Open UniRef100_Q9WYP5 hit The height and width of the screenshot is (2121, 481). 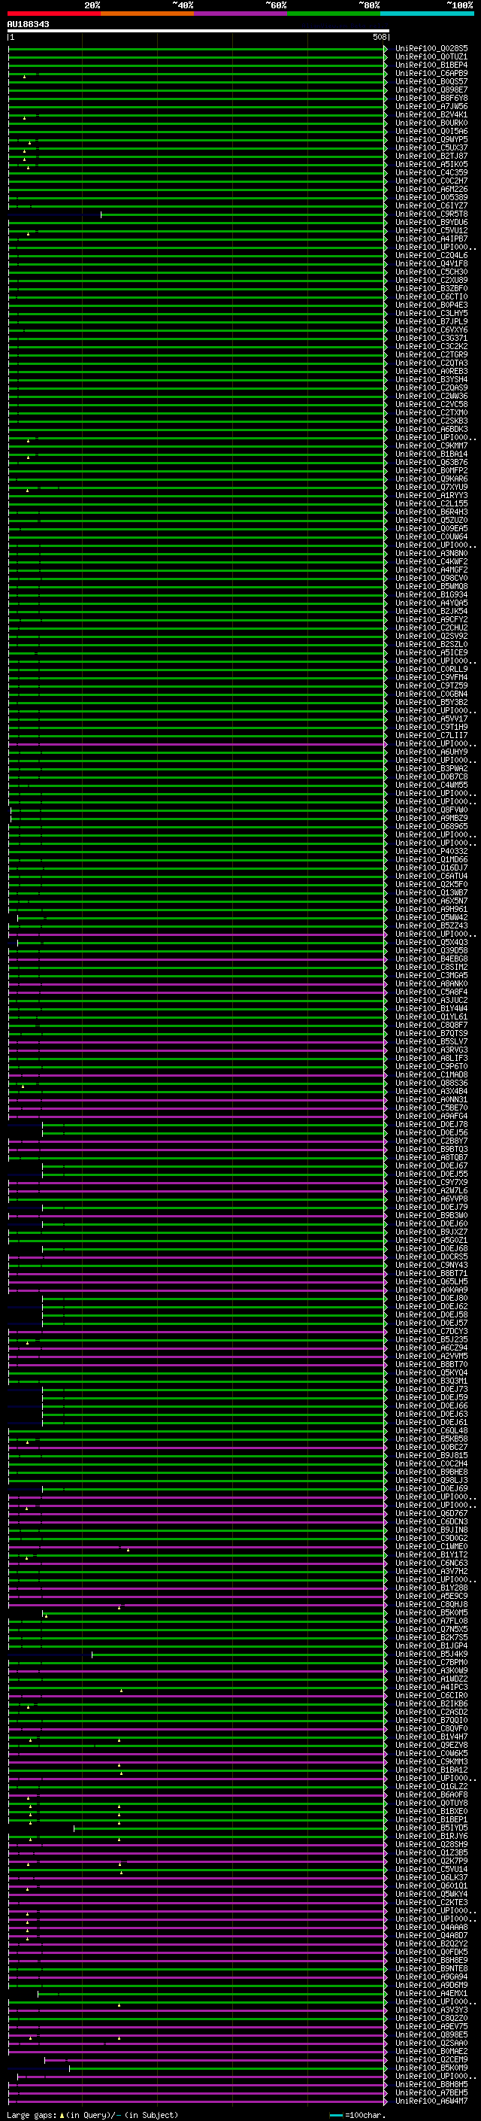[x=431, y=140]
